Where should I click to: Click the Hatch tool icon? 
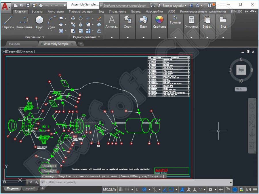61,31
